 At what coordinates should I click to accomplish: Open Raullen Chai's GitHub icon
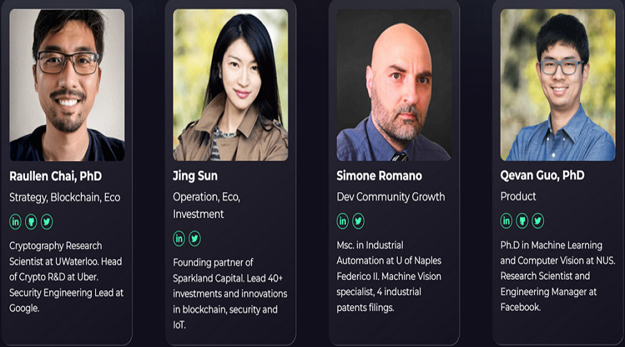(x=31, y=221)
